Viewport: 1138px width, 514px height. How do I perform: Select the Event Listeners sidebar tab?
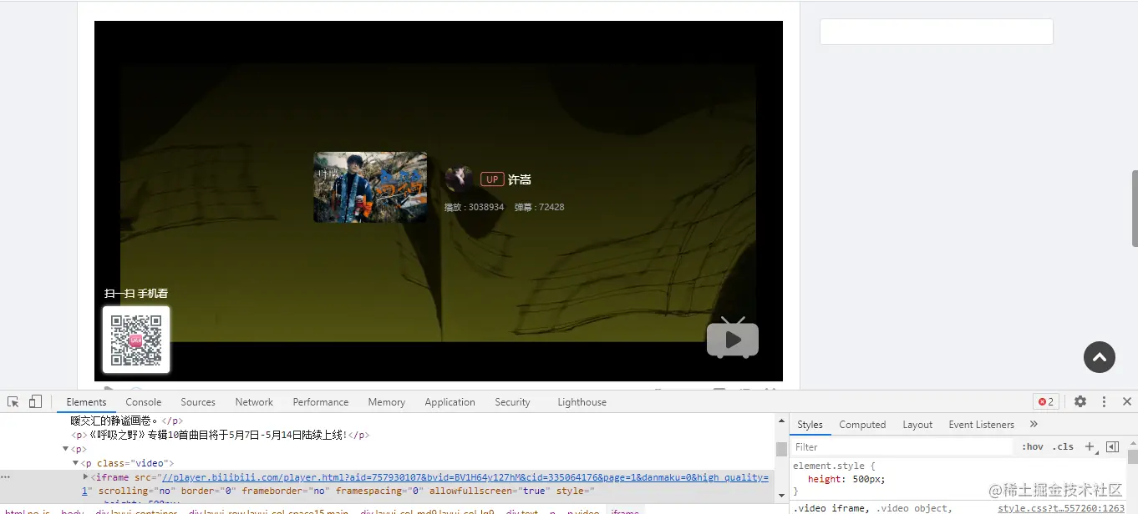click(x=981, y=425)
